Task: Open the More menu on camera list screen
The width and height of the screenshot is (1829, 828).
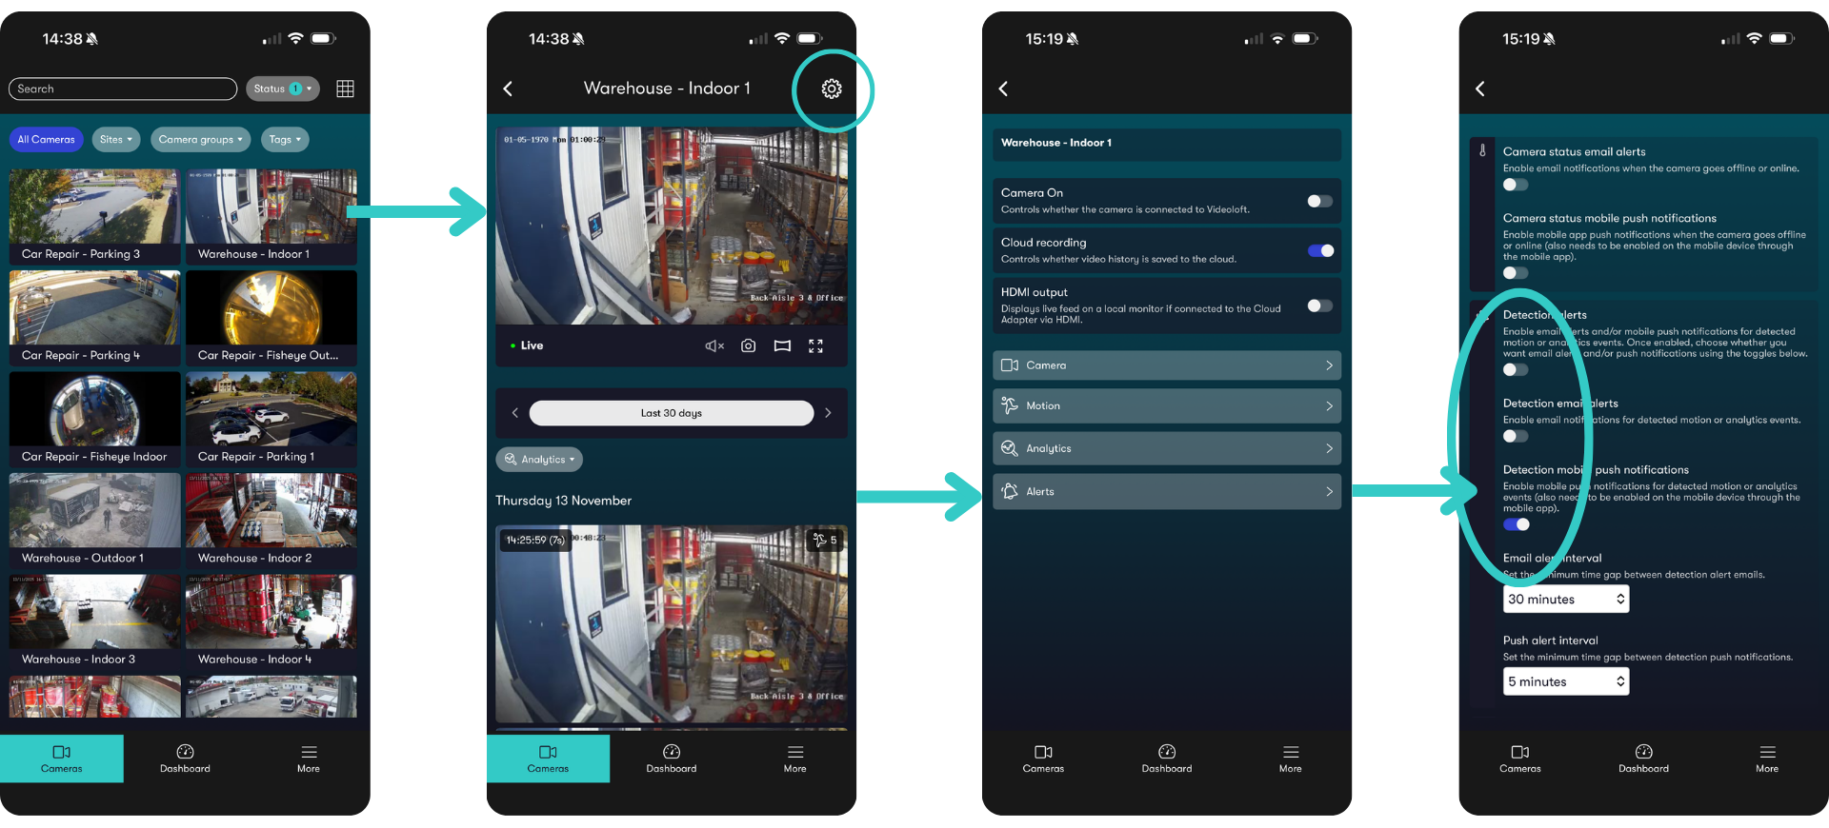Action: pyautogui.click(x=309, y=759)
